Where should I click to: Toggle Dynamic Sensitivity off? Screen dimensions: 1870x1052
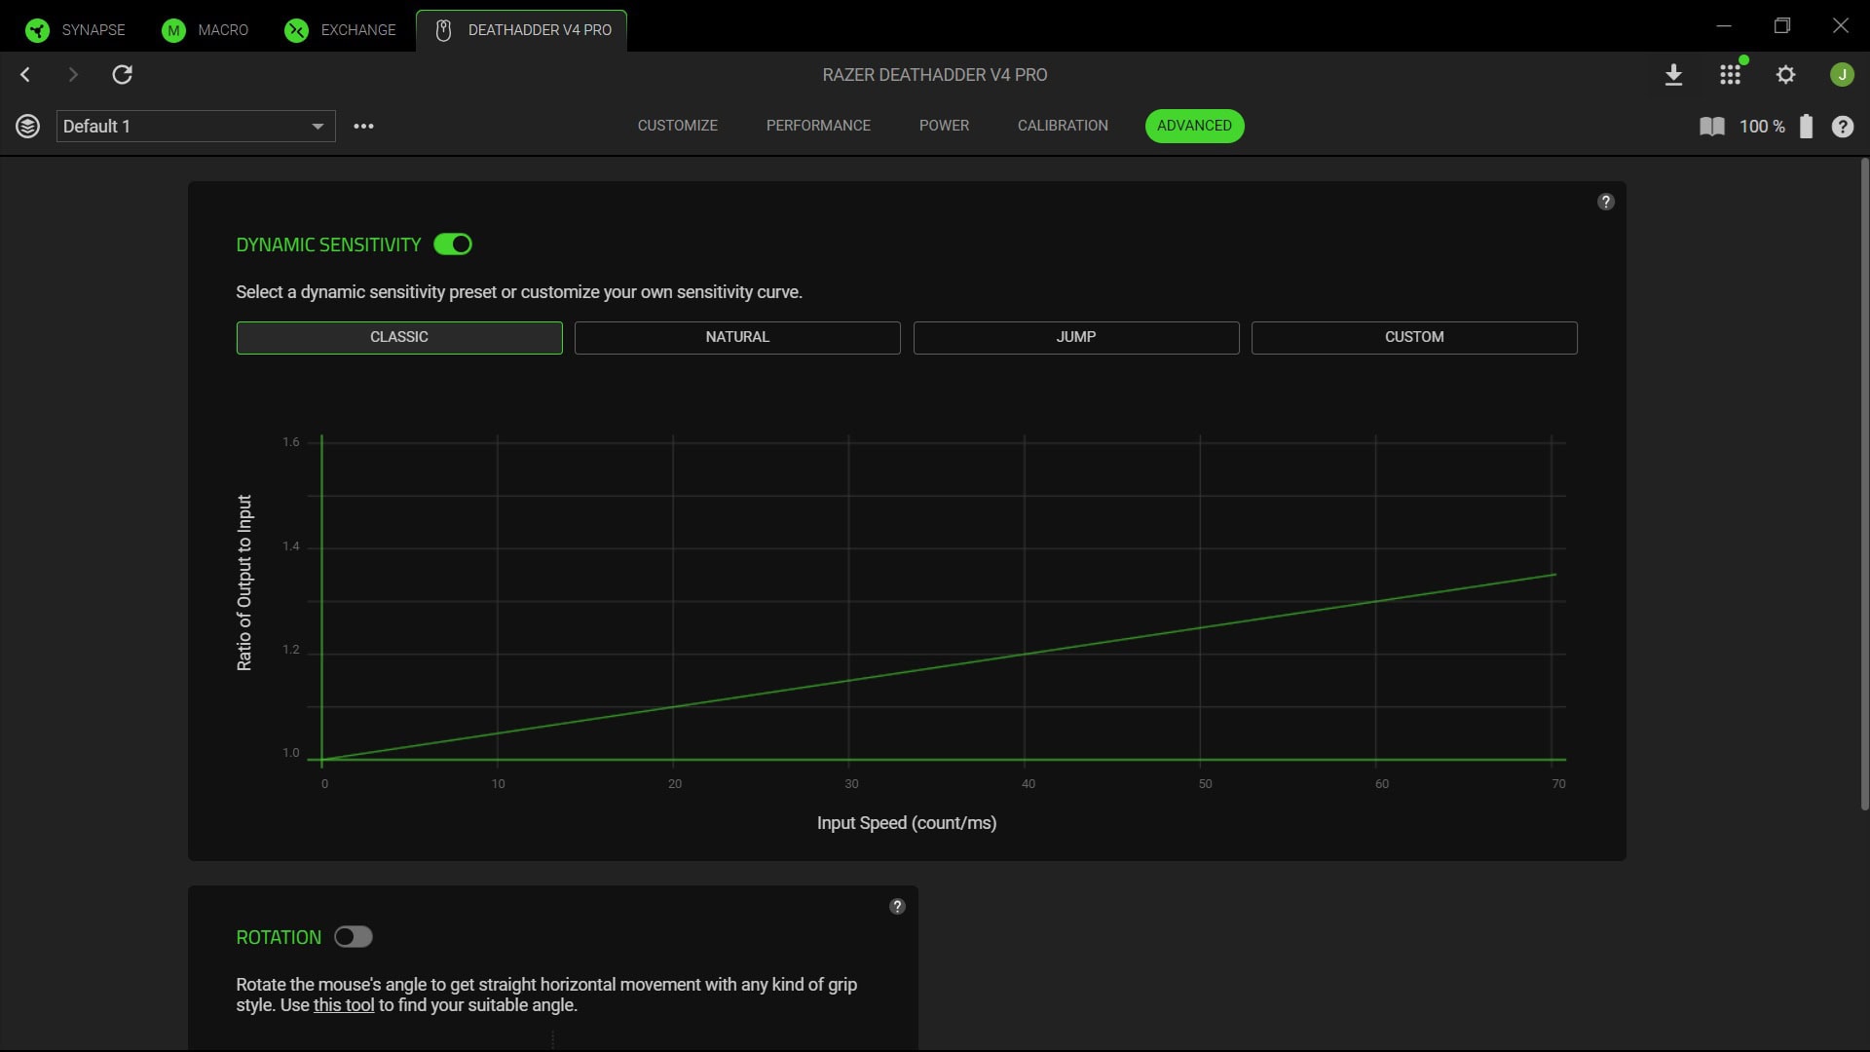(453, 244)
